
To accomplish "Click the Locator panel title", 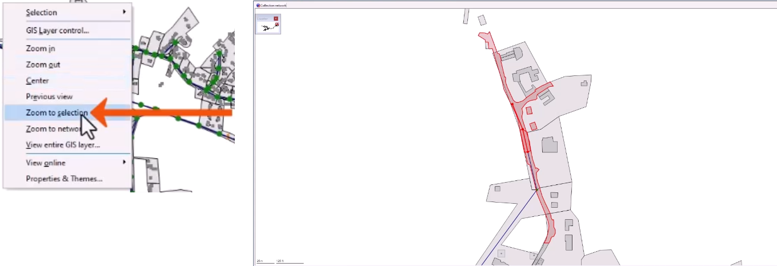I will click(x=262, y=18).
